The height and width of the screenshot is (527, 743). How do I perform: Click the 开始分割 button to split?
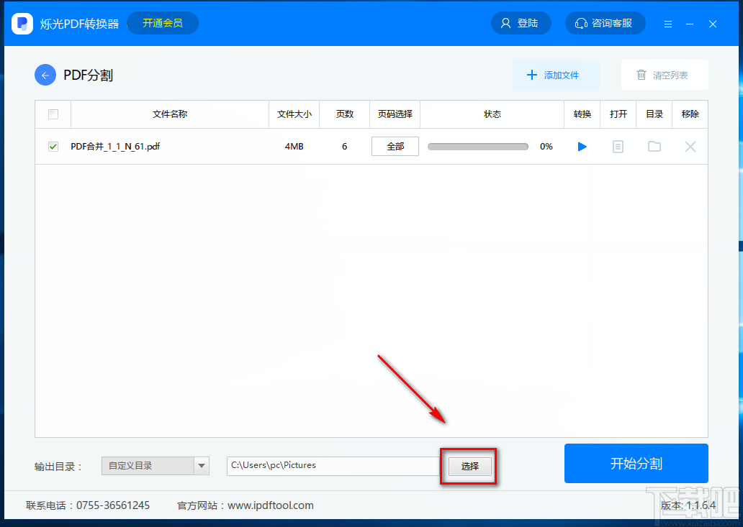636,463
